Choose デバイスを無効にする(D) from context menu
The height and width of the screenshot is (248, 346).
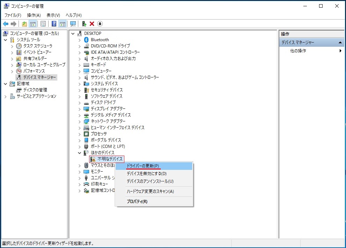pyautogui.click(x=154, y=174)
